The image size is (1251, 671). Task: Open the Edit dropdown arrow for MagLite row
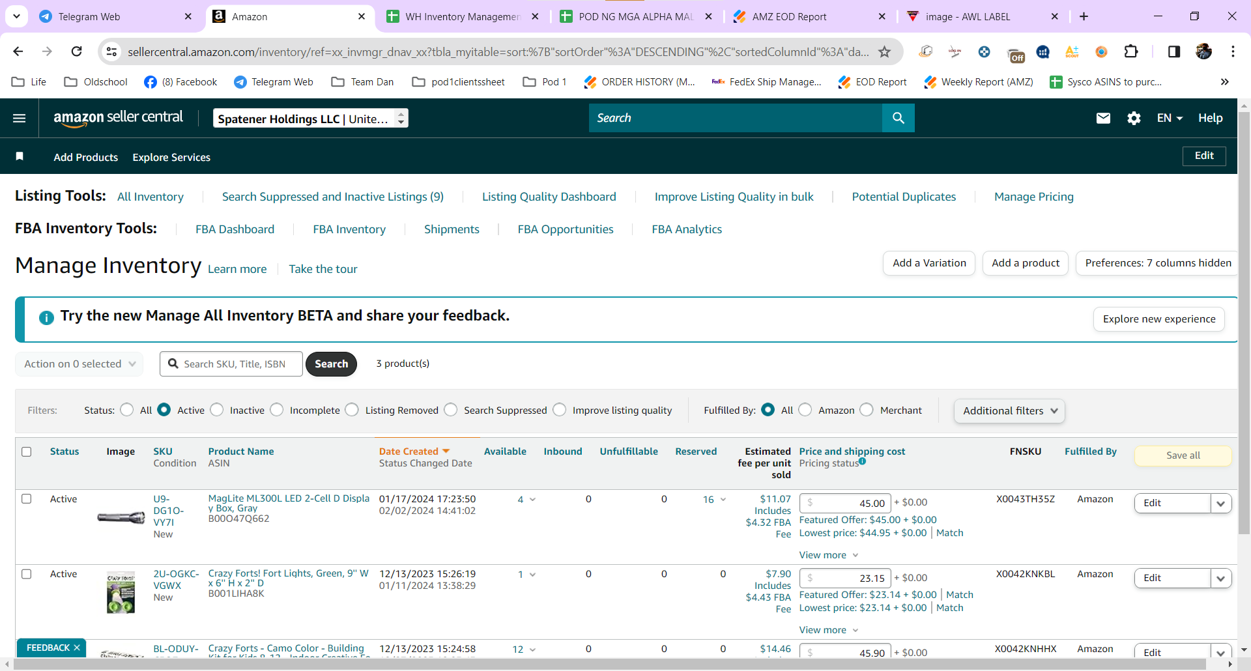point(1221,503)
